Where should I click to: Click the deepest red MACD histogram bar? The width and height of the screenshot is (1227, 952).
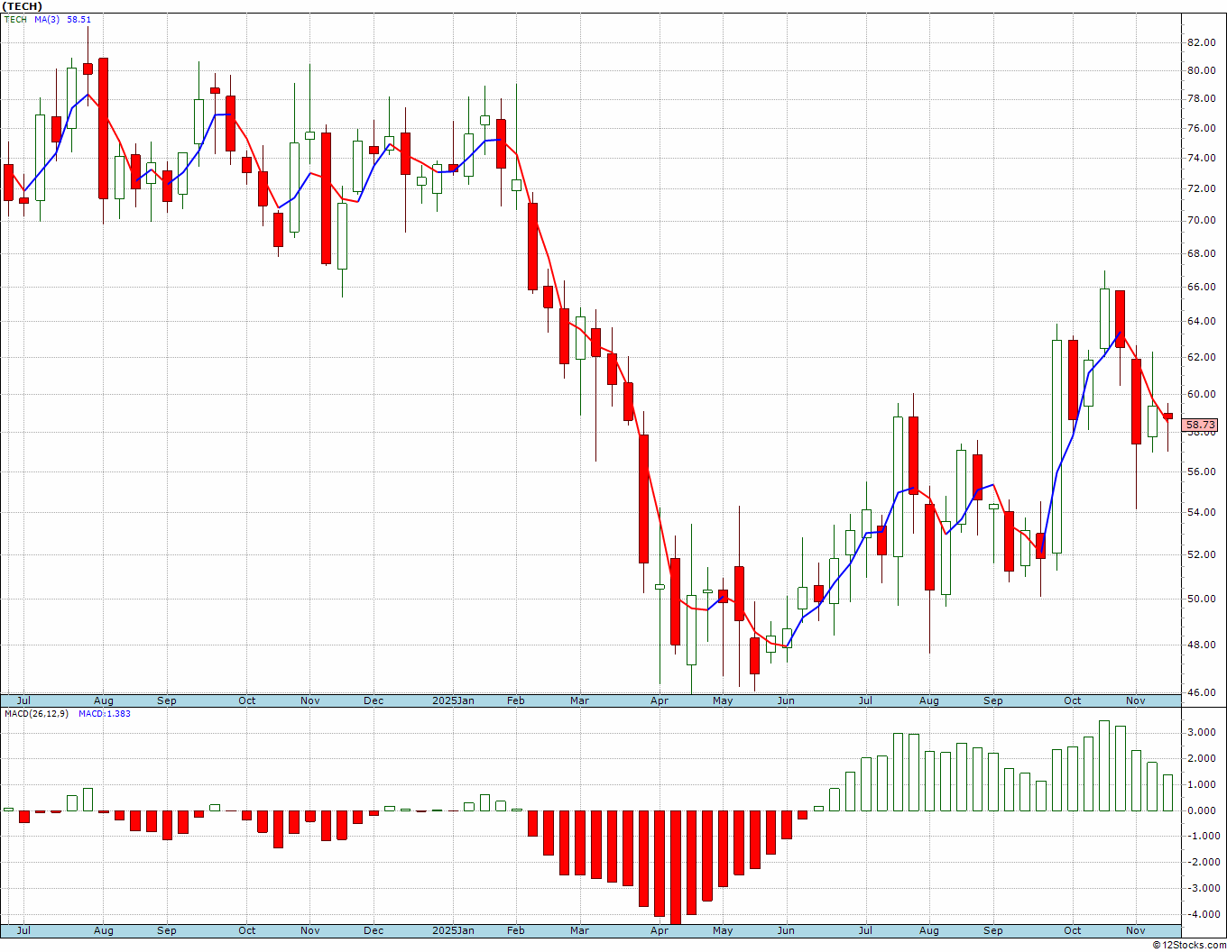(x=676, y=867)
